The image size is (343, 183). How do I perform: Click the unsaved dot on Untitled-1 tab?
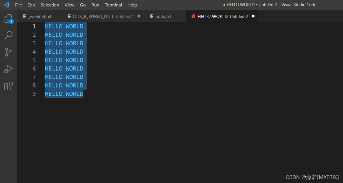point(139,16)
